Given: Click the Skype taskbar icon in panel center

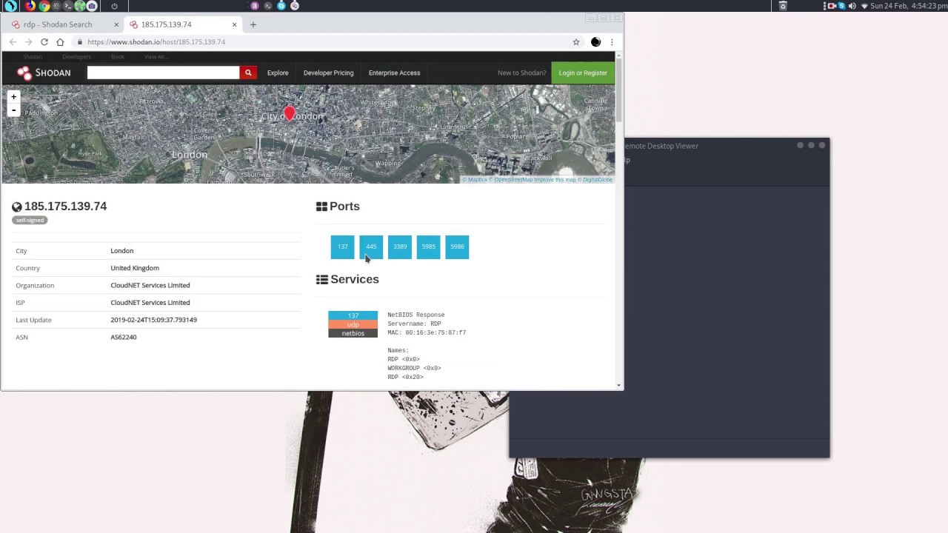Looking at the screenshot, I should (281, 6).
